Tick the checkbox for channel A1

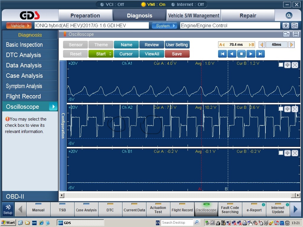click(x=281, y=65)
